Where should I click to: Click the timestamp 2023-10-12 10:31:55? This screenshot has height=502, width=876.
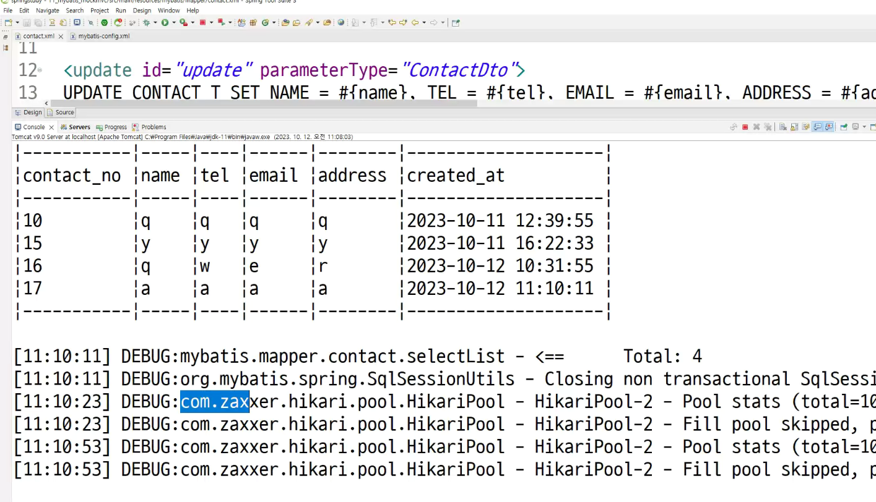point(500,266)
